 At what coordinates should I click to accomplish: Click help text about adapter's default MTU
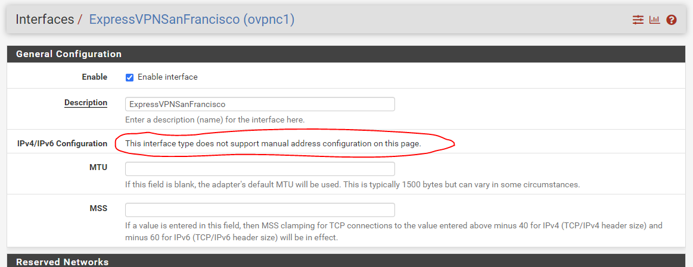tap(352, 184)
